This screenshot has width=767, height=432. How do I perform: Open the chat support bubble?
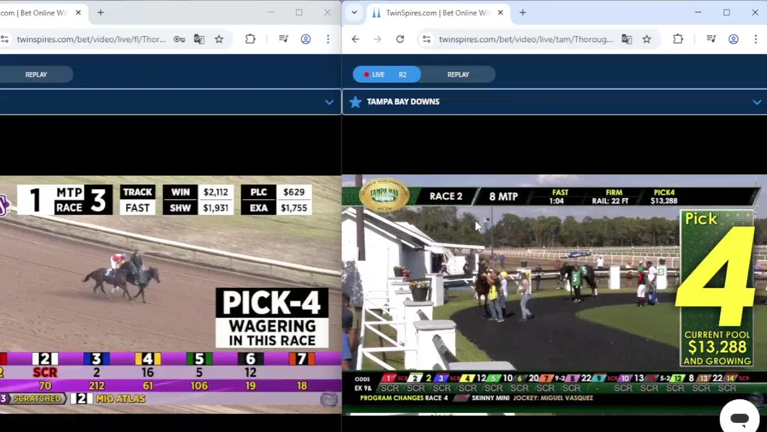[x=739, y=418]
